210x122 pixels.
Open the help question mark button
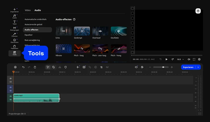[198, 11]
